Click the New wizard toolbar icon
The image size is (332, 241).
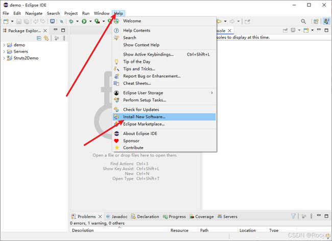pyautogui.click(x=6, y=21)
